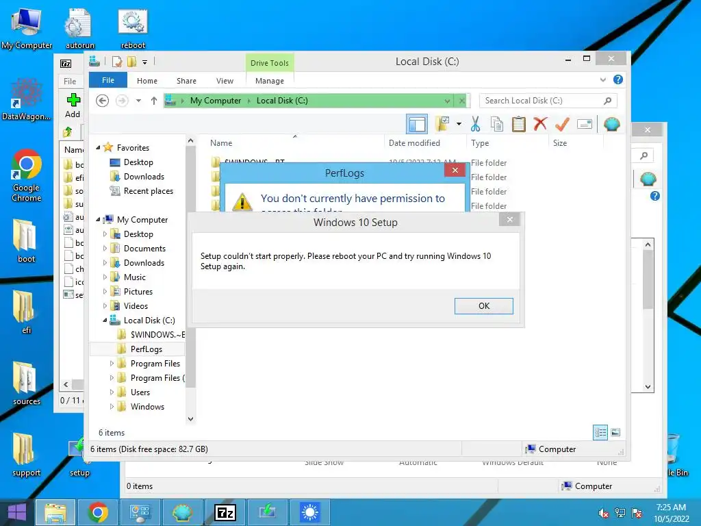This screenshot has width=701, height=526.
Task: Switch to large icons view icon
Action: (x=615, y=432)
